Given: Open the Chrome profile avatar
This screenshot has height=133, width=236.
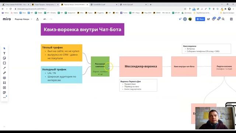Looking at the screenshot, I should [229, 9].
